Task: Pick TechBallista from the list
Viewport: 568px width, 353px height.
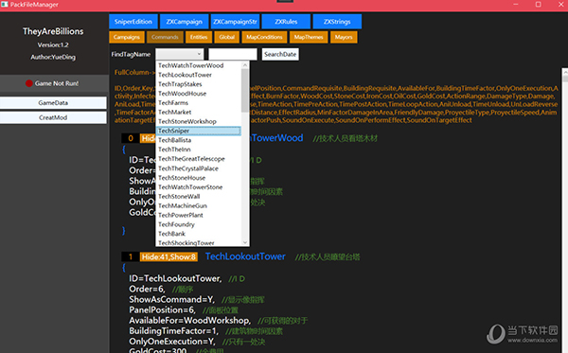Action: [199, 140]
